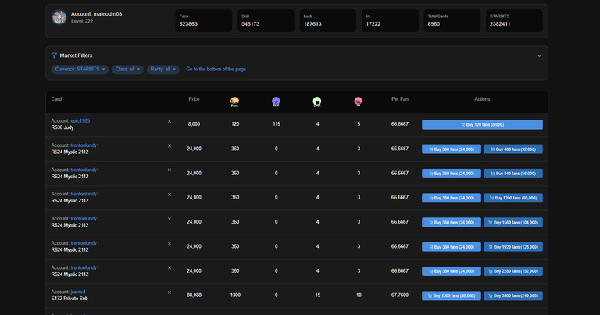Click the Luck stat value 187613

pyautogui.click(x=312, y=23)
